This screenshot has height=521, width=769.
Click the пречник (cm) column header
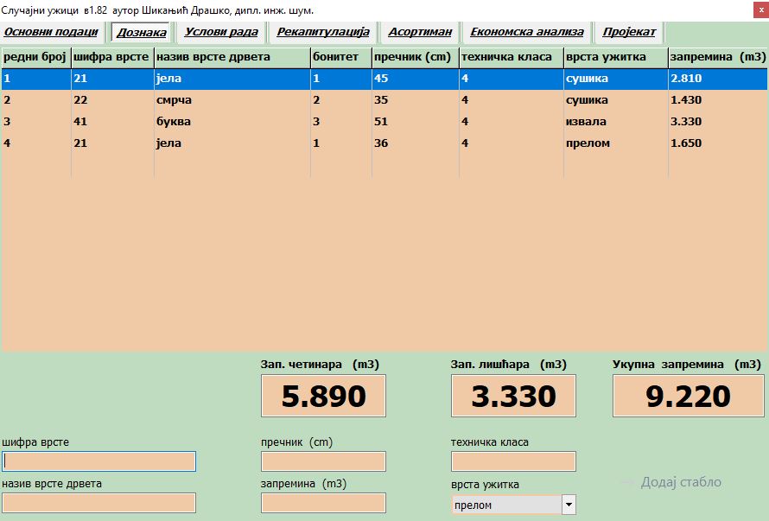point(415,57)
